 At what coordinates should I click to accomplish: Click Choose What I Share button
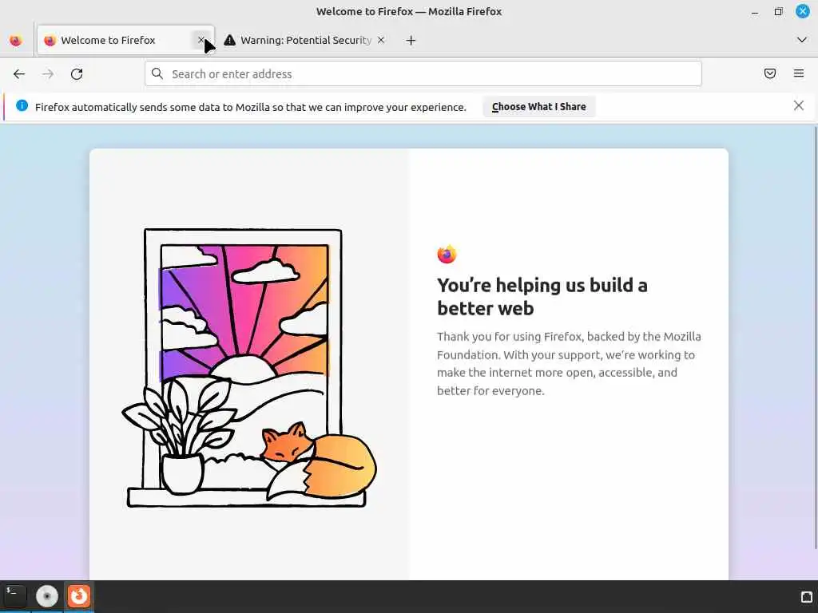pyautogui.click(x=539, y=106)
